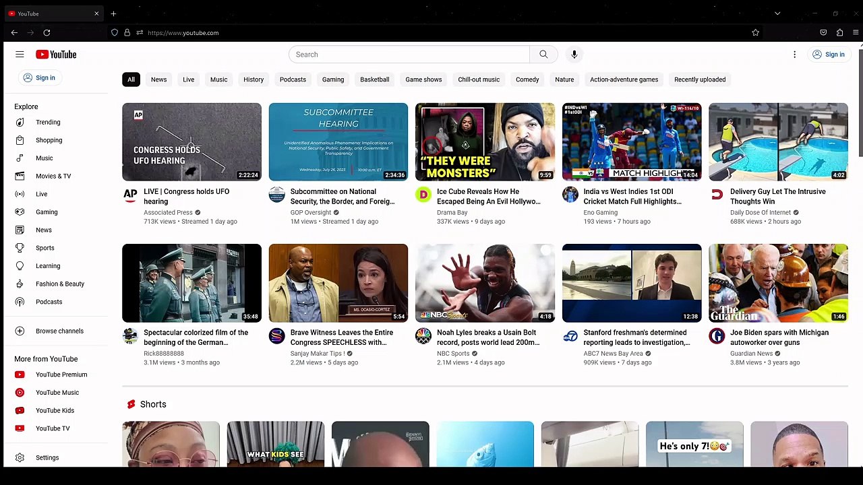Click the Drama Bay channel avatar
The width and height of the screenshot is (863, 485).
pos(423,195)
